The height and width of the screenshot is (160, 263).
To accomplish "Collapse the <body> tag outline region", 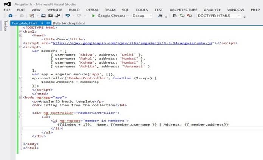I will 20,98.
